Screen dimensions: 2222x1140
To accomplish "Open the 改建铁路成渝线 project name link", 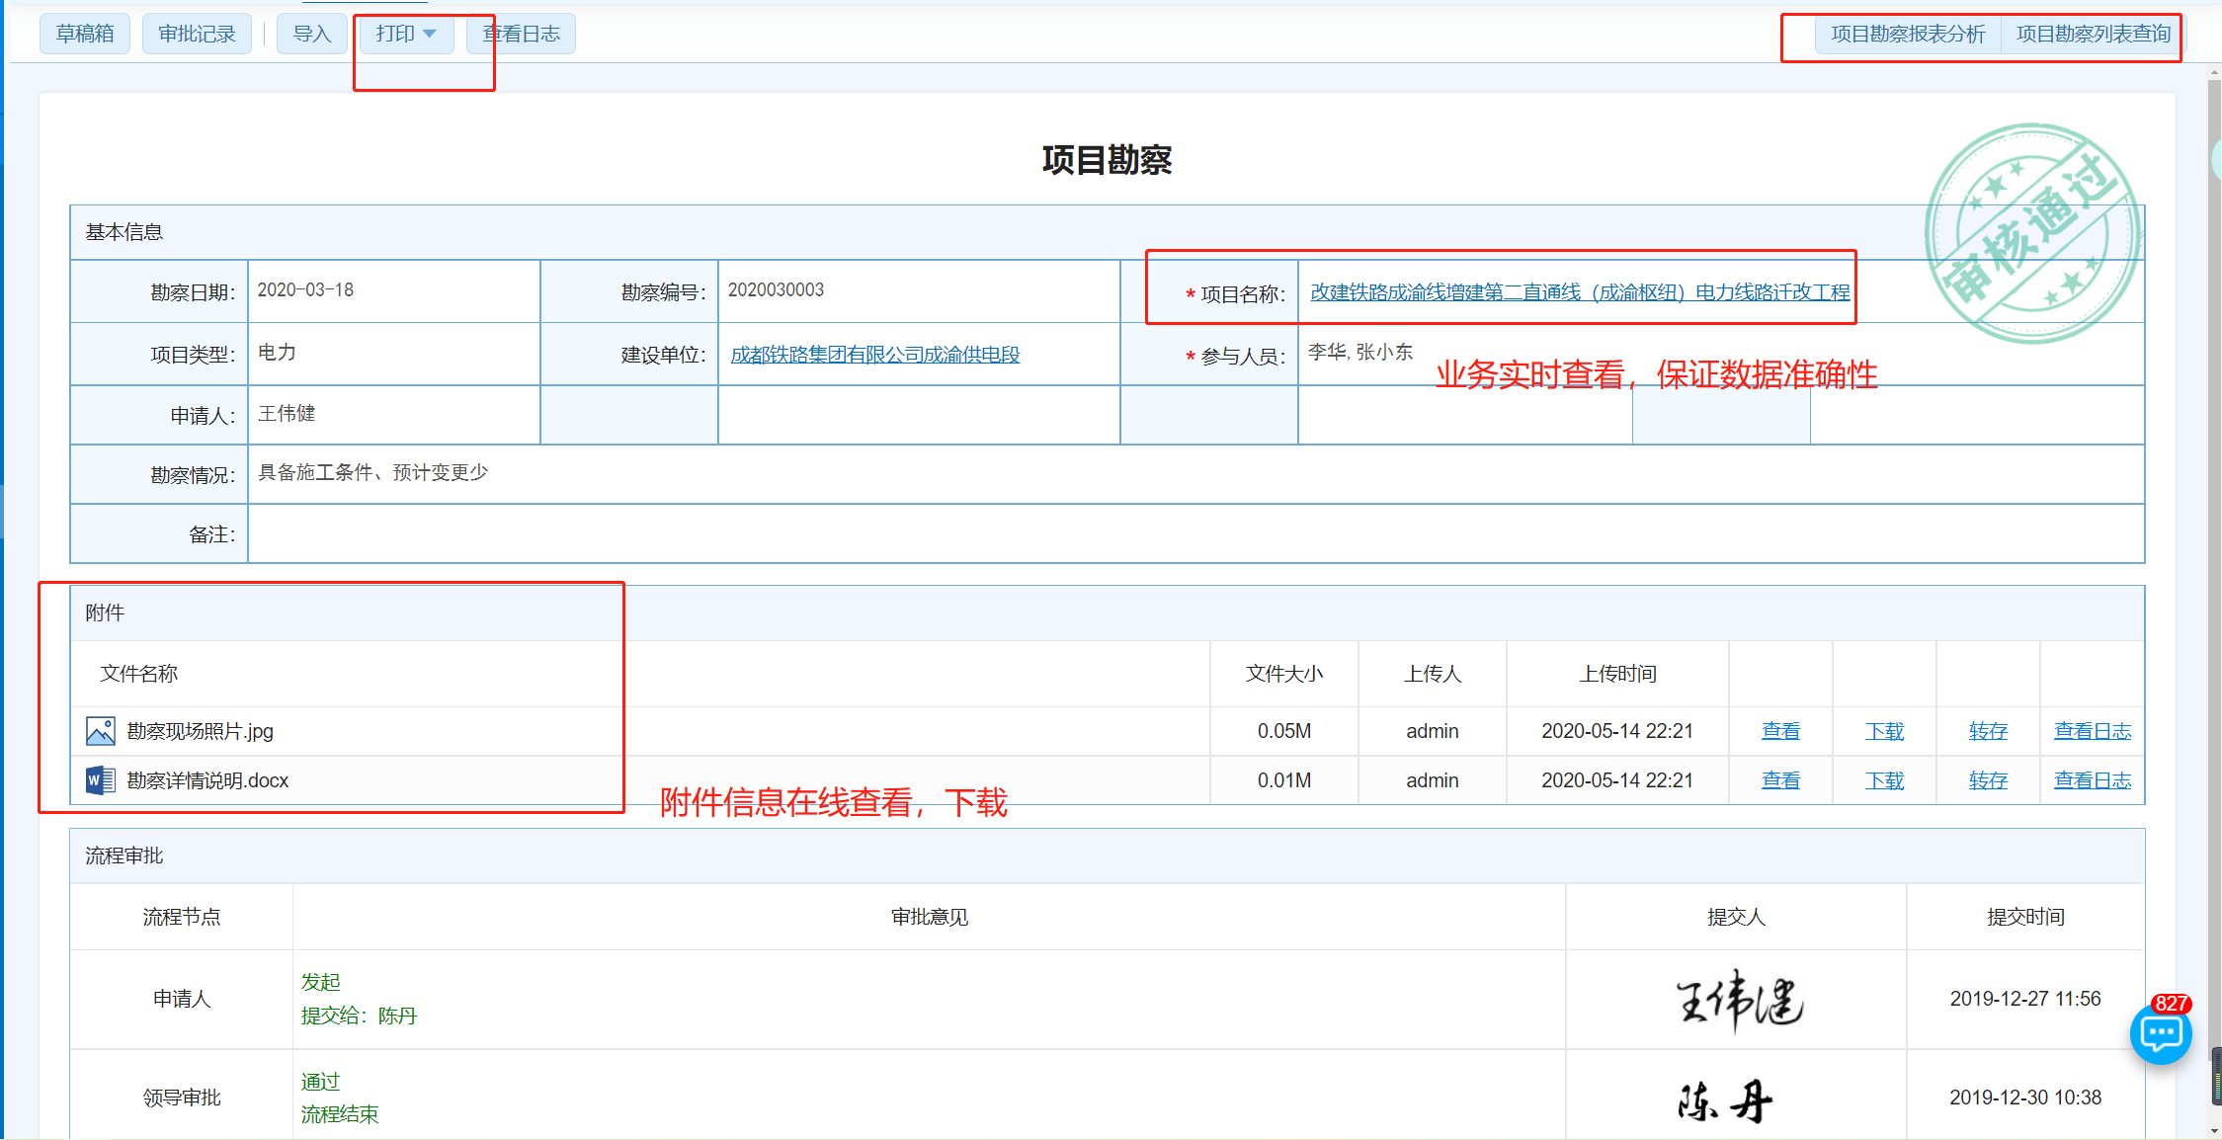I will 1579,292.
